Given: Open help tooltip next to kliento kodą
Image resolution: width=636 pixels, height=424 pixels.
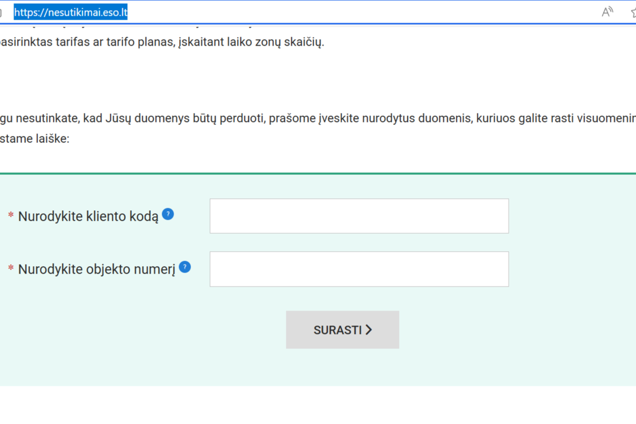Looking at the screenshot, I should click(168, 214).
